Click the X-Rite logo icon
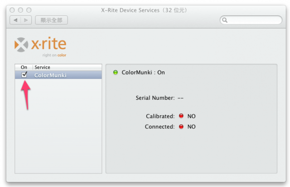Viewport: 290px width, 187px height. (x=21, y=45)
